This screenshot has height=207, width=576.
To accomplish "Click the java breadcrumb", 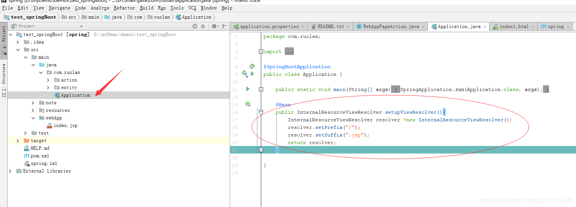I will [x=113, y=17].
